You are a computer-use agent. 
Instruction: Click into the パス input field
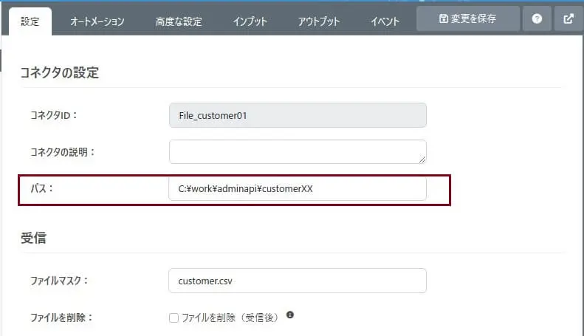[x=298, y=188]
